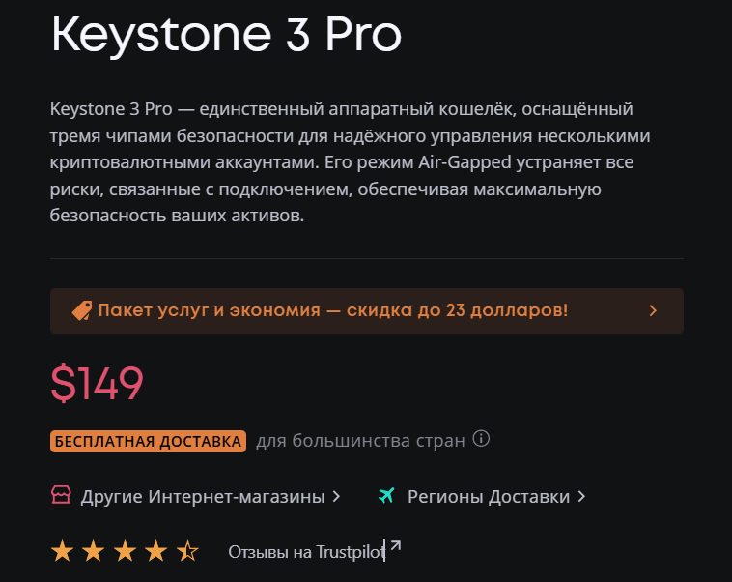
Task: Open Другие Интернет-магазины link
Action: 203,497
